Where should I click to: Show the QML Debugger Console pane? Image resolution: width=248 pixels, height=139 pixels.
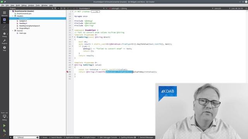point(107,137)
